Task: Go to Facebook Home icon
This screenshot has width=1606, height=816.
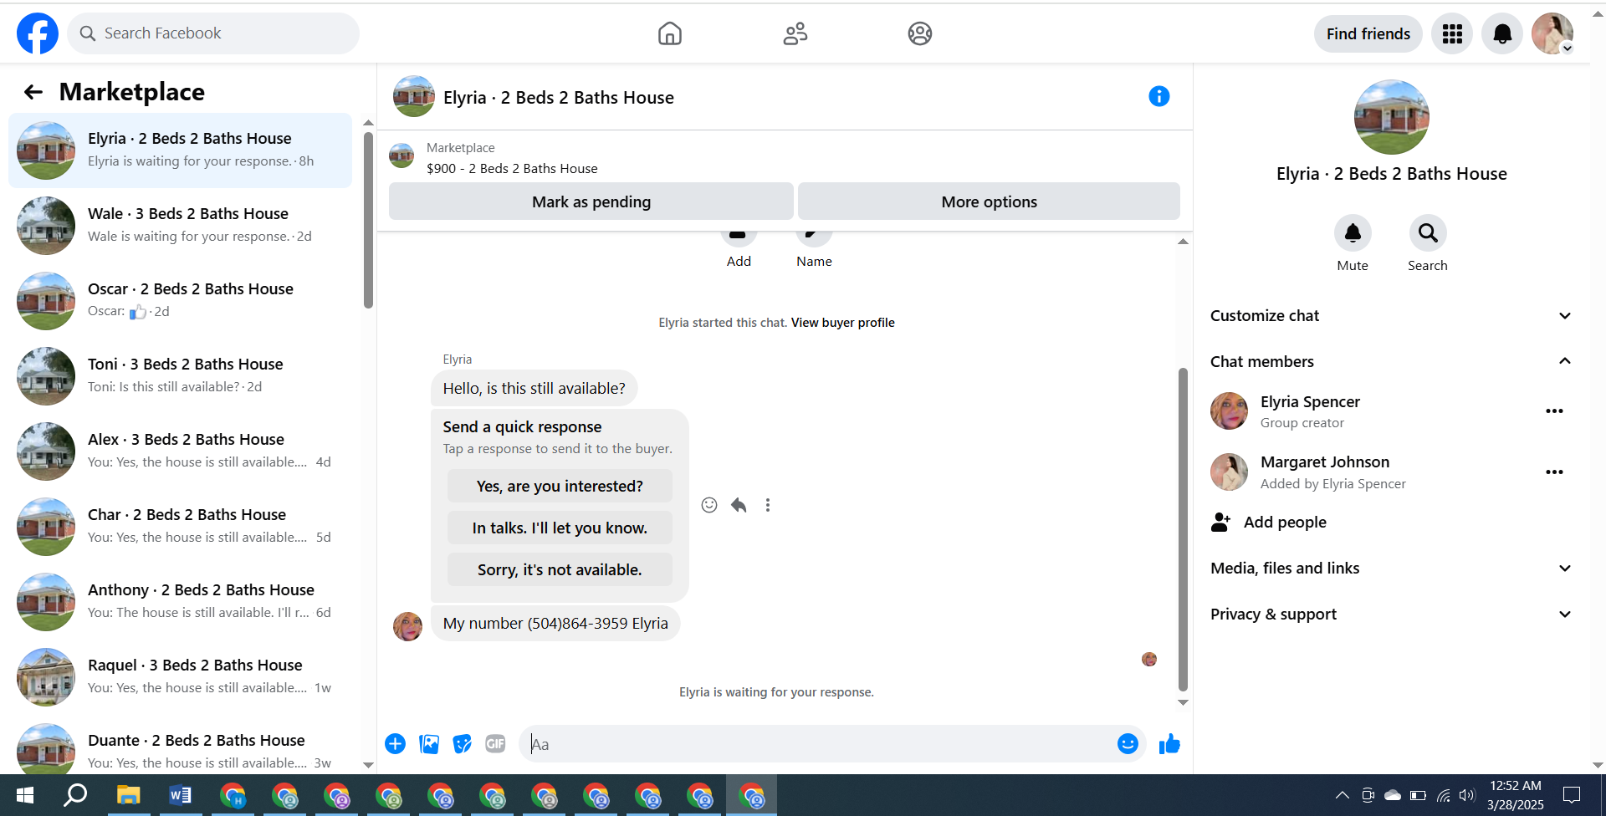Action: (669, 33)
